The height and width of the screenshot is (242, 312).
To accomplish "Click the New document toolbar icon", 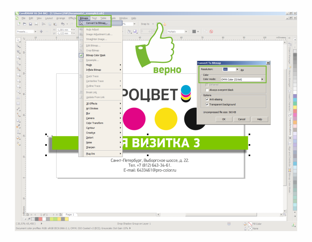I will click(19, 24).
